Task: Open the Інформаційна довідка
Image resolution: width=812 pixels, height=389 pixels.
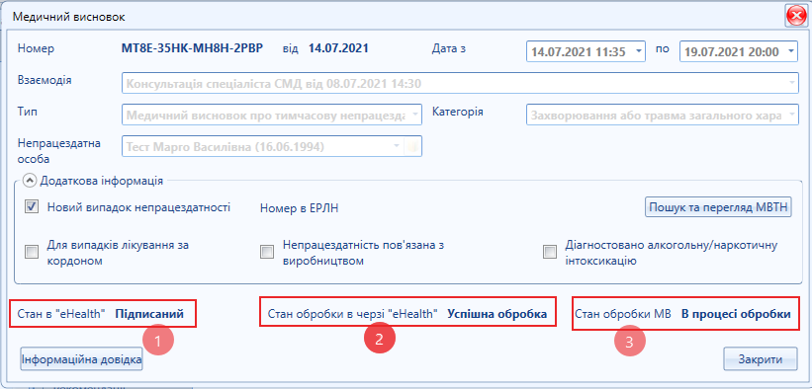Action: tap(81, 359)
